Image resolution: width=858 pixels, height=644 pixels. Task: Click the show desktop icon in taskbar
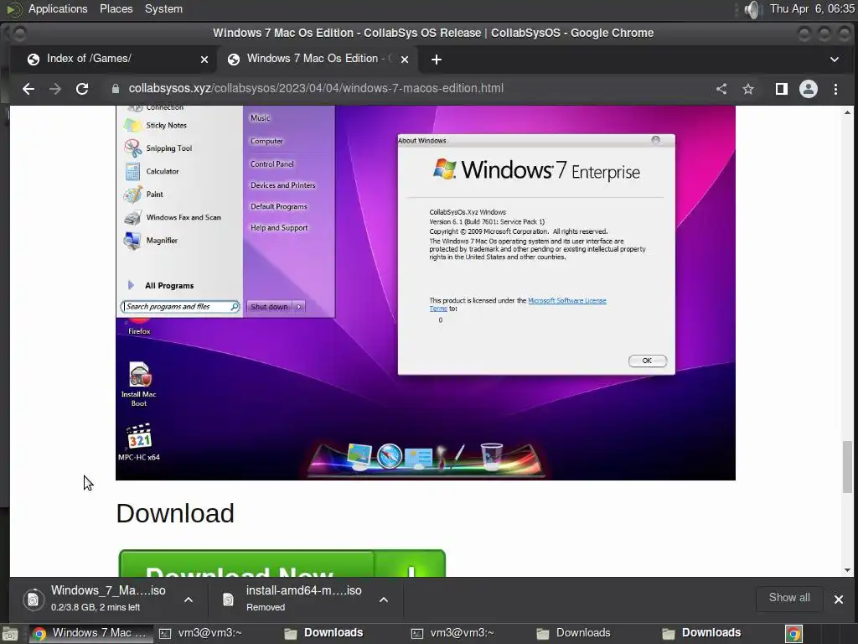click(9, 634)
